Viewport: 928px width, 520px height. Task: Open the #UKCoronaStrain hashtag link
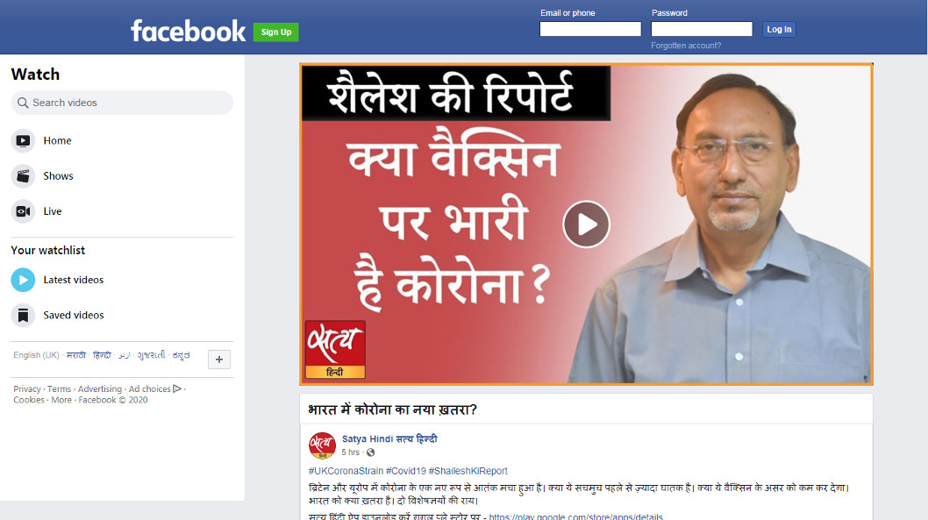pyautogui.click(x=346, y=471)
